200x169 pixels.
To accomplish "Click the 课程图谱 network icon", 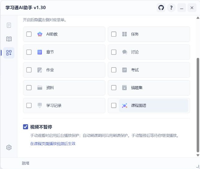I will pos(124,105).
